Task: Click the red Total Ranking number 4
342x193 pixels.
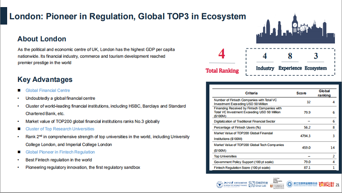Action: pos(222,54)
